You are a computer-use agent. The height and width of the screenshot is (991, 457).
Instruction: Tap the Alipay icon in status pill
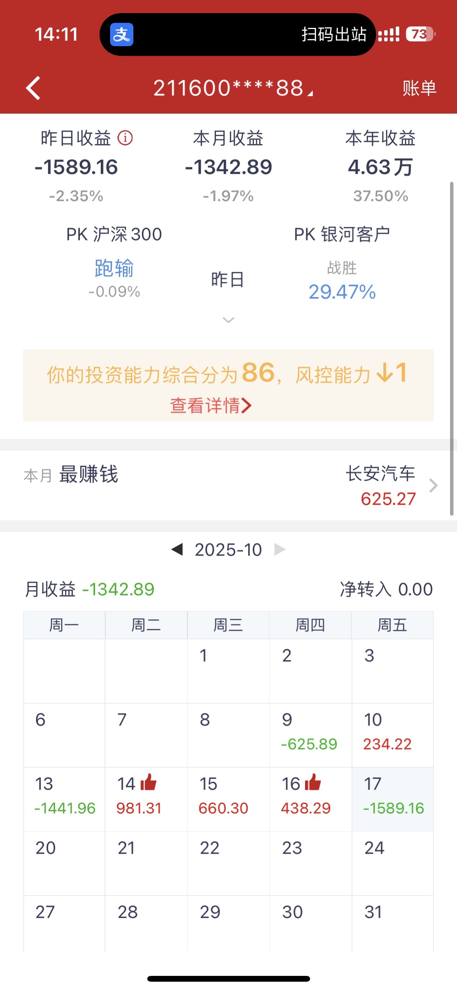tap(121, 35)
